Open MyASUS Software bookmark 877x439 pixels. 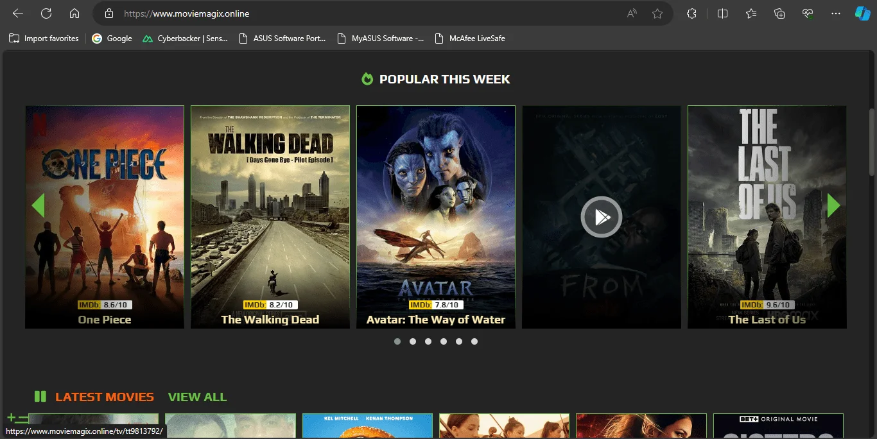(x=380, y=39)
